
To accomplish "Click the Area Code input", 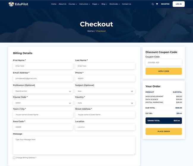I will 43,127.
